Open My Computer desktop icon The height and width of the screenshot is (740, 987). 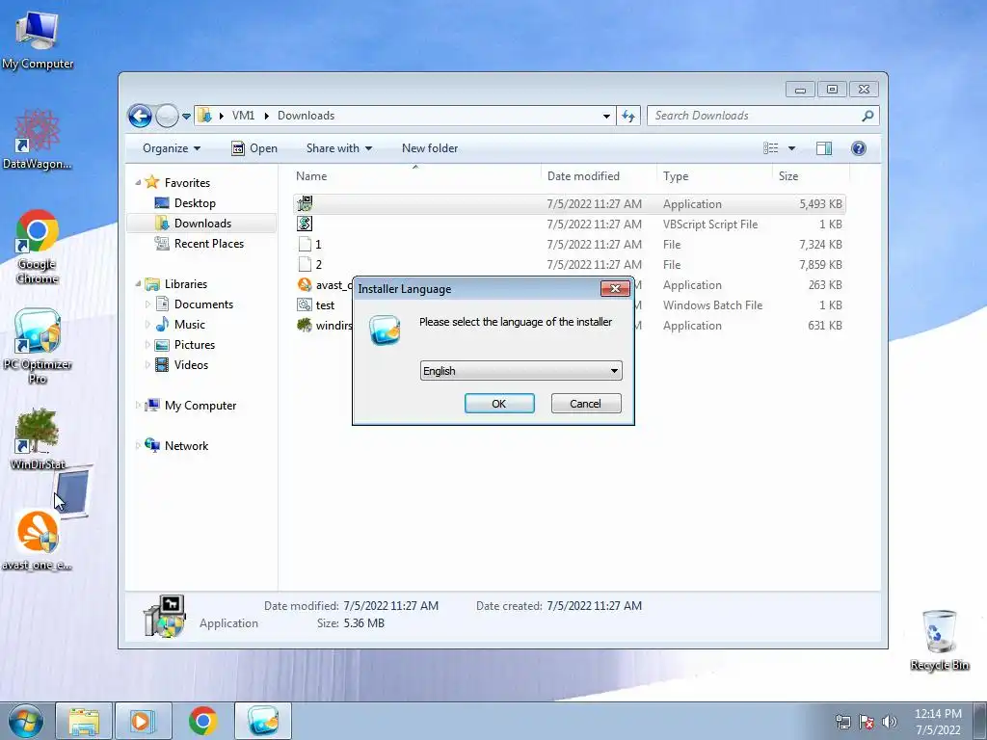tap(38, 39)
